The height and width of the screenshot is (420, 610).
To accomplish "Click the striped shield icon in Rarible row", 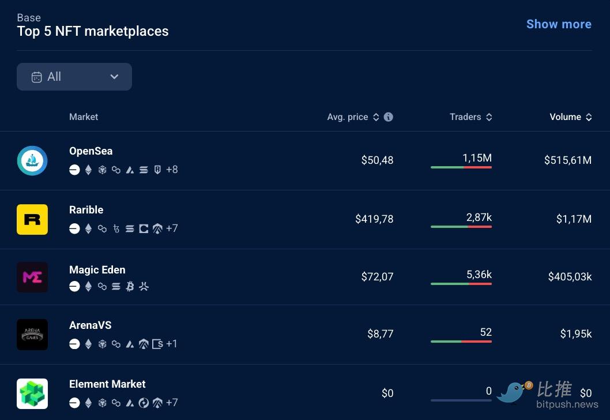I will (x=157, y=228).
